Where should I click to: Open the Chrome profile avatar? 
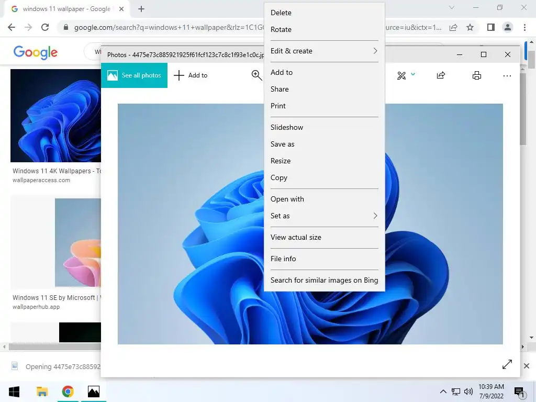[508, 27]
